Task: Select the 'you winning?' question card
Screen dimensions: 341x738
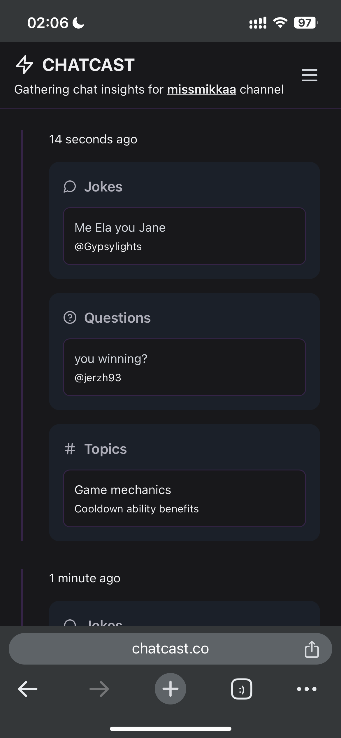Action: 184,367
